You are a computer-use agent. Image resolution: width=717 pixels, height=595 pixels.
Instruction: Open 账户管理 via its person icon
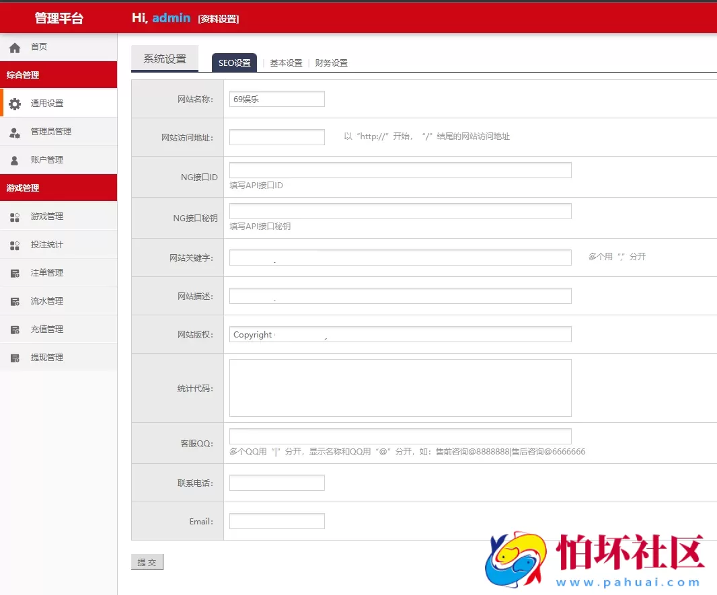(x=15, y=159)
